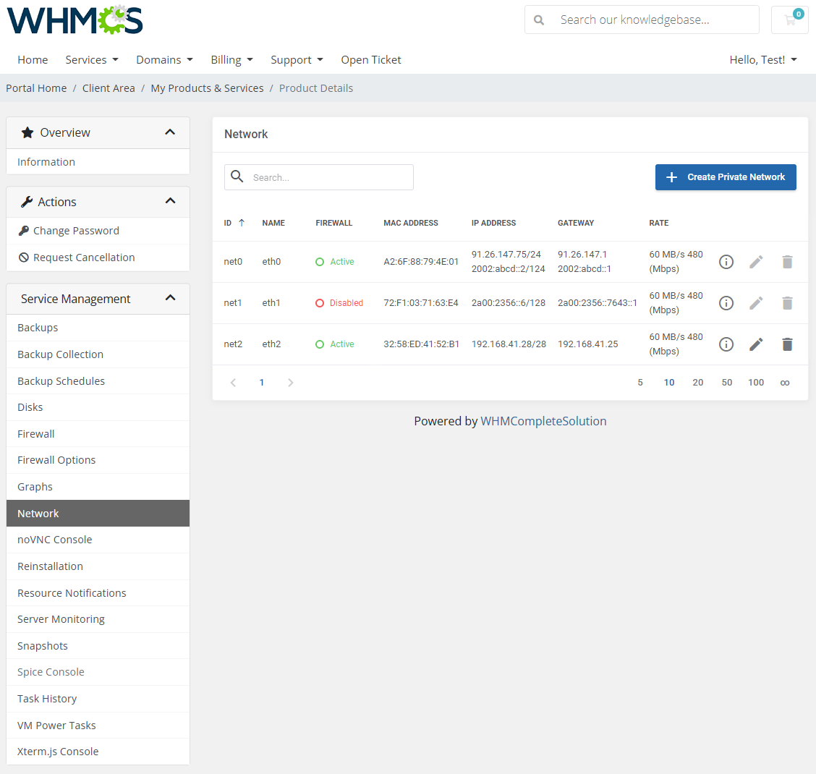Open the info popup for network net0
This screenshot has width=816, height=774.
726,261
